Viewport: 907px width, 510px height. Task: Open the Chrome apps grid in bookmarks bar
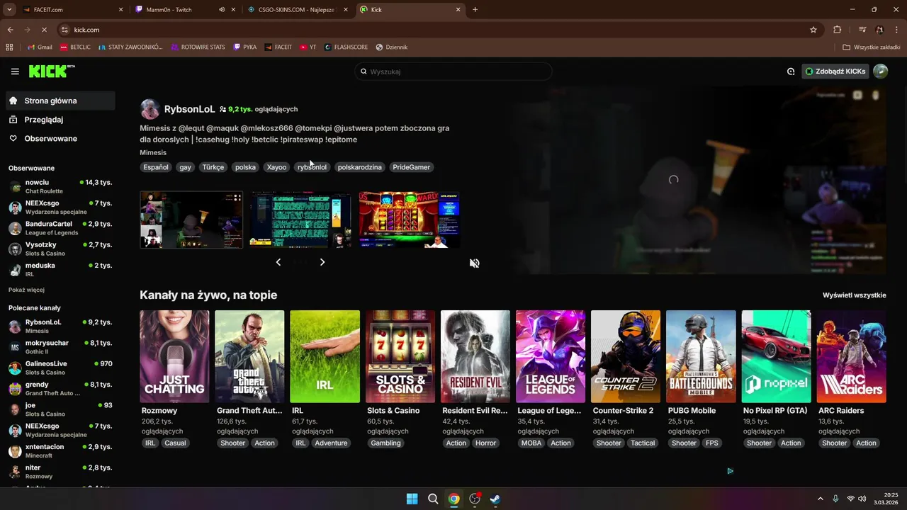click(9, 47)
